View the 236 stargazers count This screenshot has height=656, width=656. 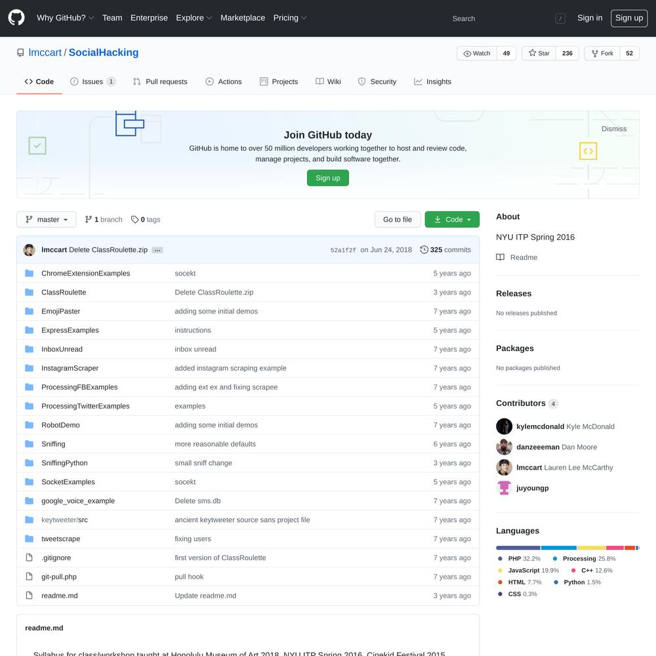pos(567,53)
